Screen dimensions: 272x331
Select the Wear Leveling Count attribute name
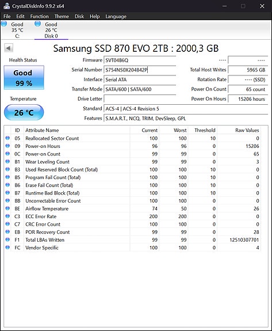(x=47, y=162)
